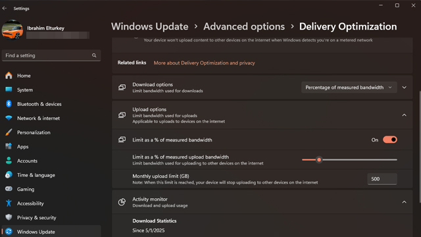Click the Accessibility figure icon
Image resolution: width=421 pixels, height=237 pixels.
(9, 203)
